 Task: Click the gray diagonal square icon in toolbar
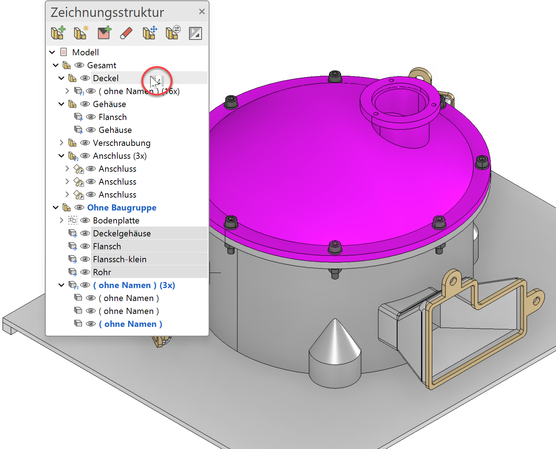tap(195, 33)
